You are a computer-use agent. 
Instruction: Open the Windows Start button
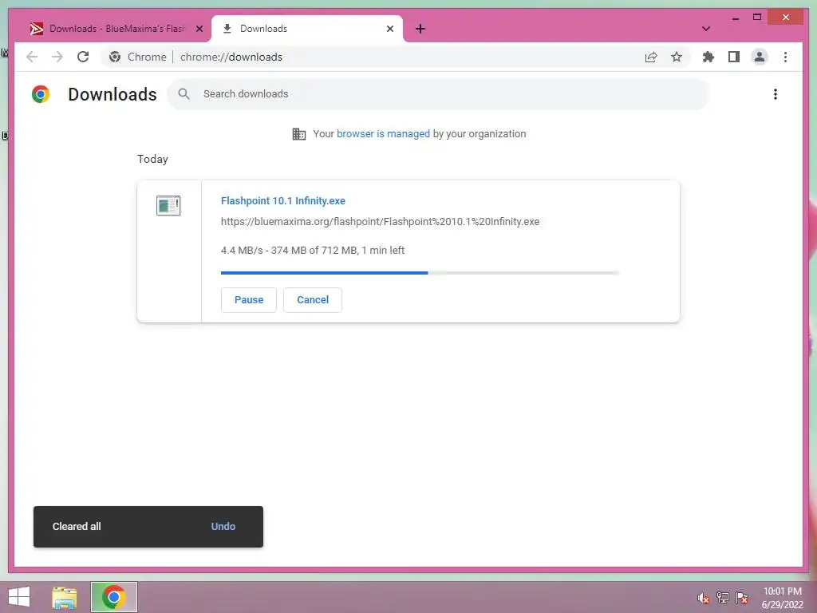click(19, 597)
